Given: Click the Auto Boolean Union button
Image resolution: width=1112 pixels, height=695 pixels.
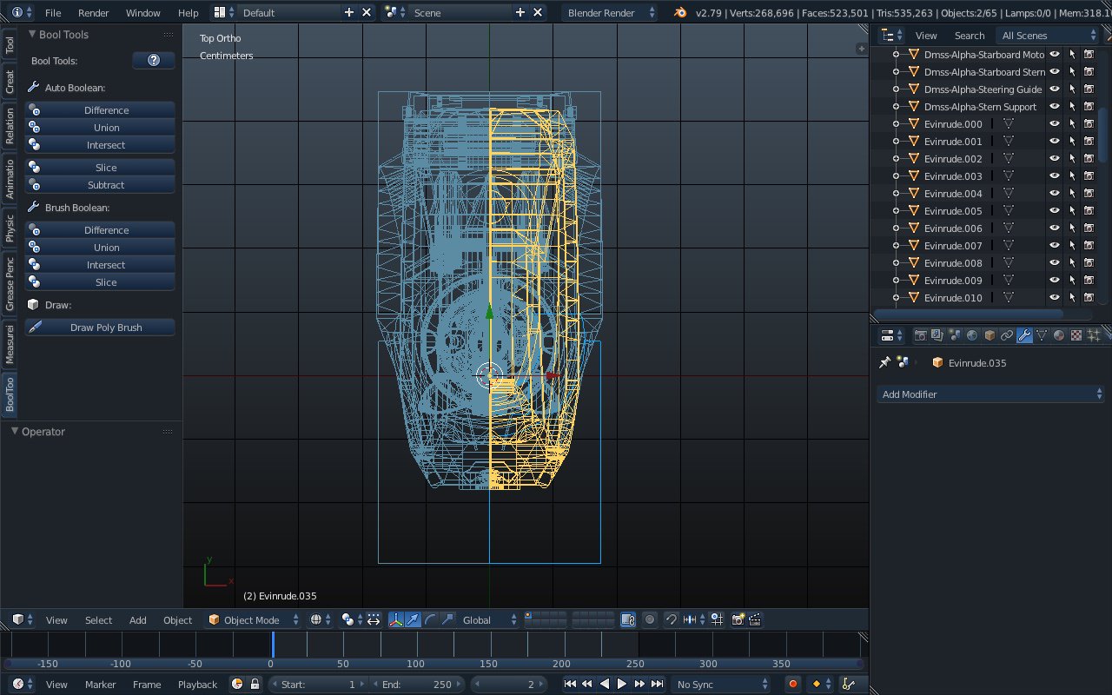Looking at the screenshot, I should 106,128.
